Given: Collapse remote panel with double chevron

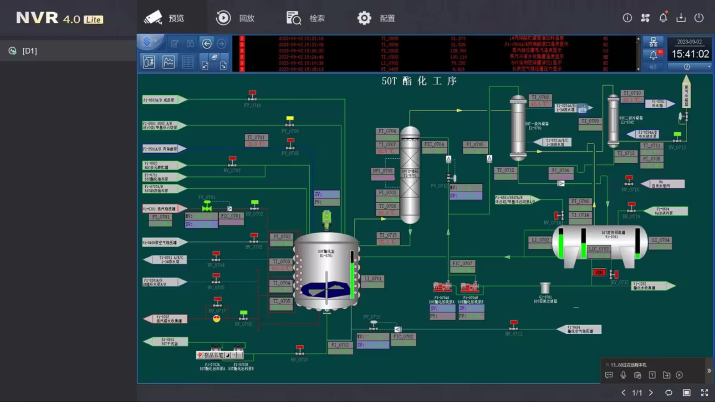Looking at the screenshot, I should 709,371.
